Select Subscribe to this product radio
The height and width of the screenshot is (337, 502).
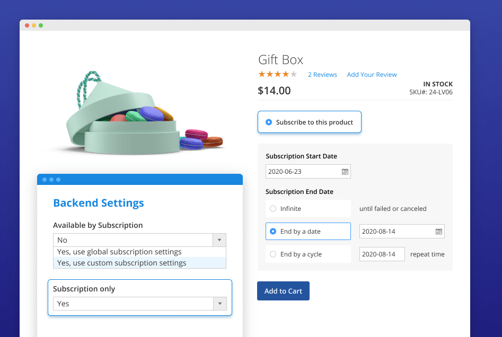click(269, 122)
